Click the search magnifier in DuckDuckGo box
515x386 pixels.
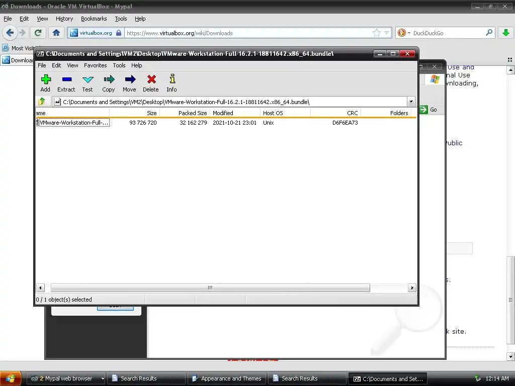tap(489, 33)
